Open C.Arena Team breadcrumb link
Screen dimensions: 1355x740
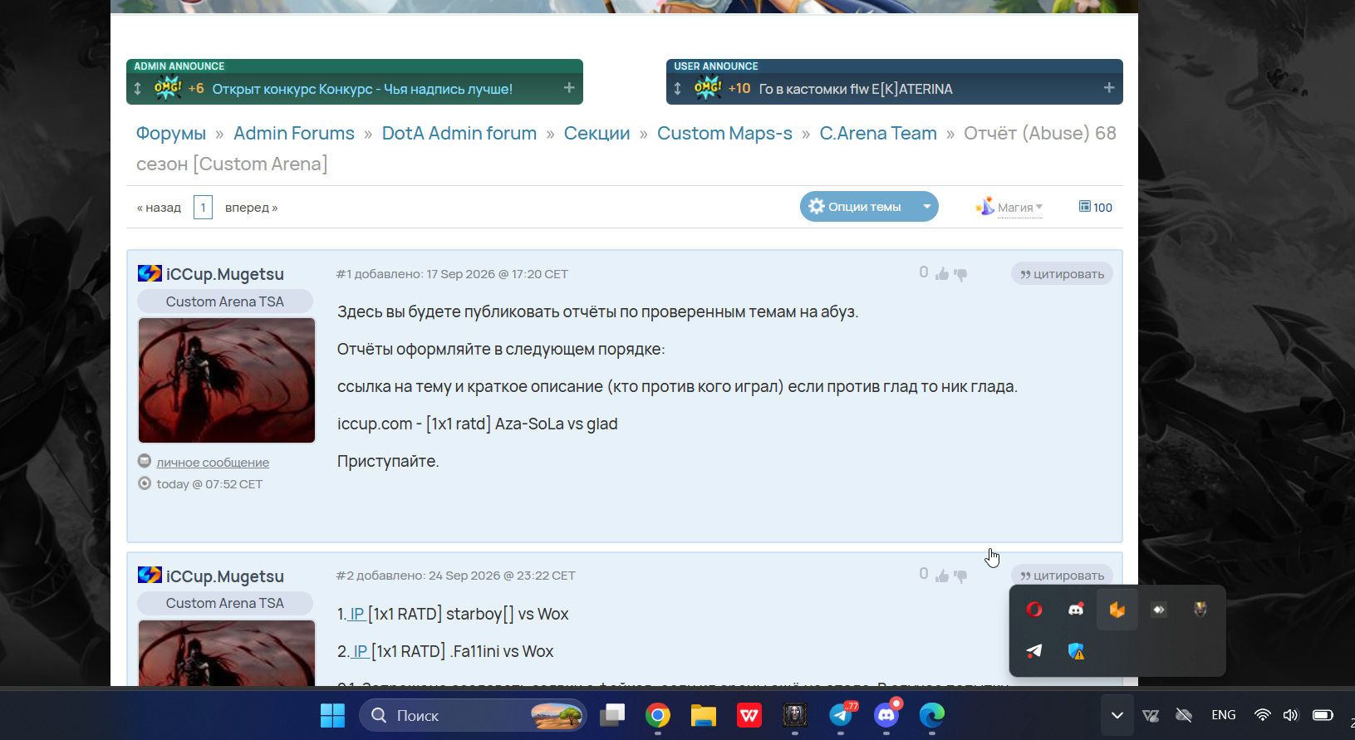click(878, 133)
